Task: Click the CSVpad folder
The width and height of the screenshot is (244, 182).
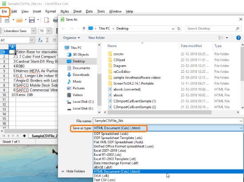Action: click(119, 60)
